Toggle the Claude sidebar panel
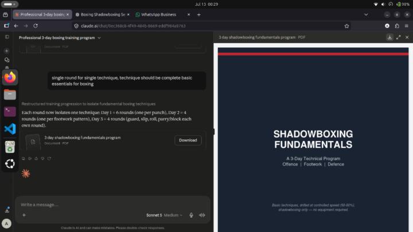This screenshot has width=413, height=232. coord(7,37)
